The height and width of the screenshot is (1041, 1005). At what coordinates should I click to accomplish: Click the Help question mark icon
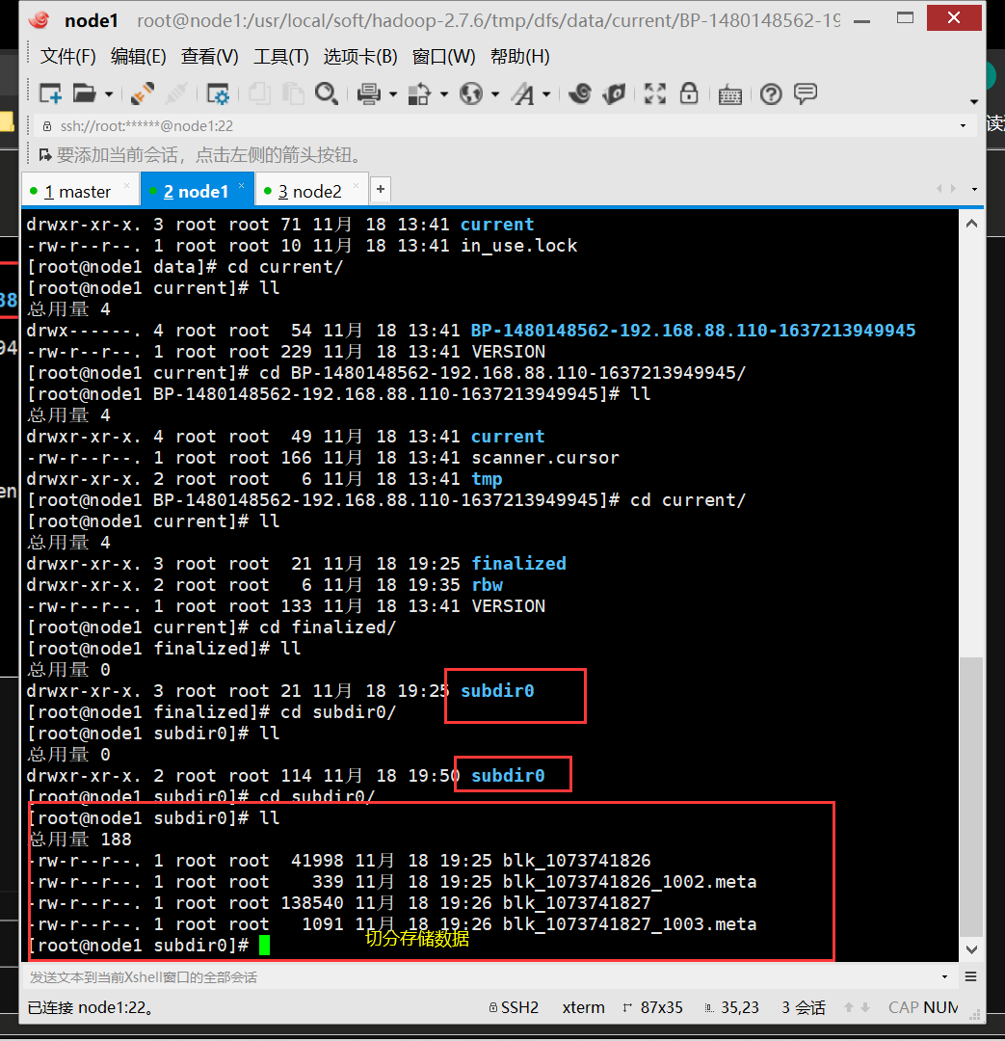point(771,94)
